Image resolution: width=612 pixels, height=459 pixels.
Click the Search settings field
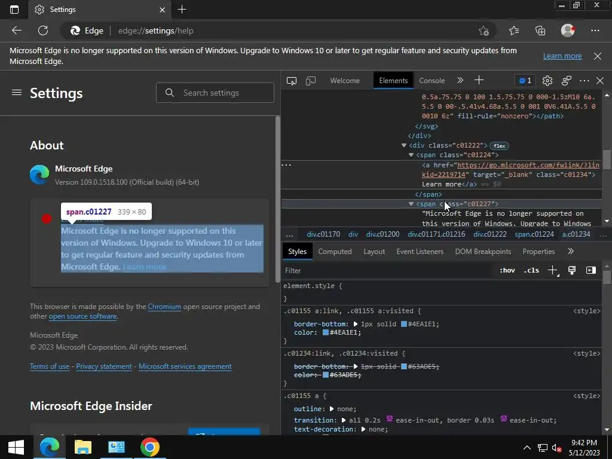point(215,93)
